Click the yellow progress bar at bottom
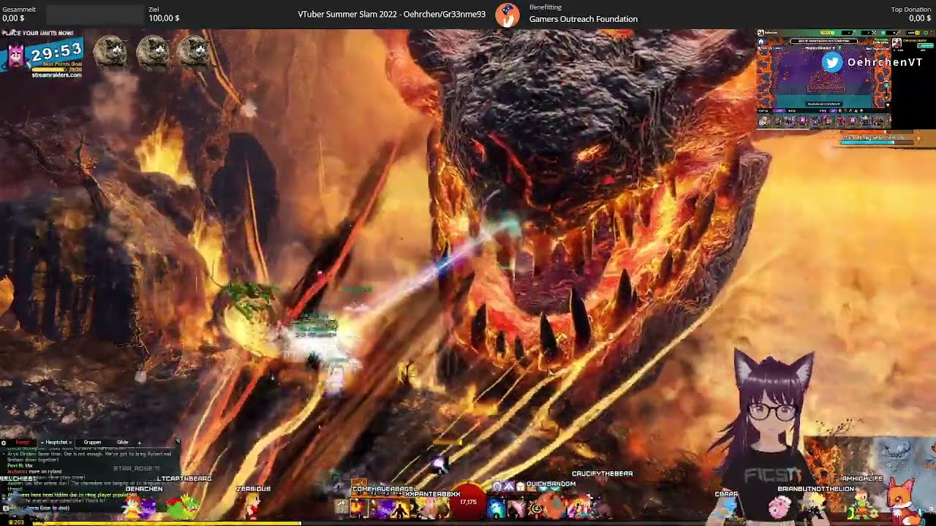936x526 pixels. (x=167, y=523)
